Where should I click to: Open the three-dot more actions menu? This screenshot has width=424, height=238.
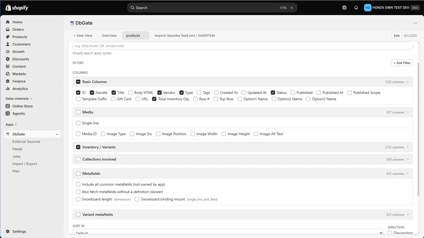click(x=415, y=23)
